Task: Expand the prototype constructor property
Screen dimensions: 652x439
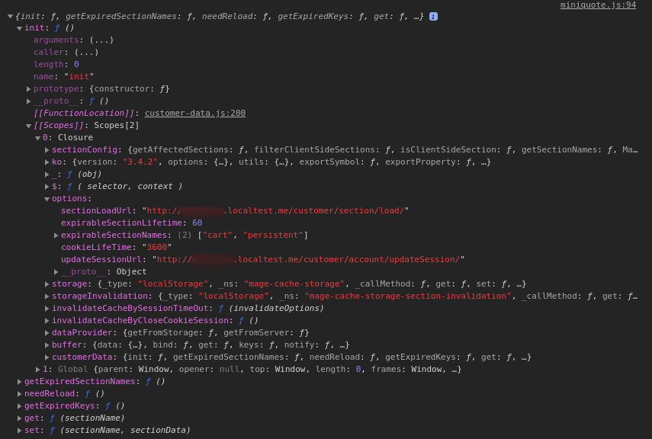Action: [x=29, y=88]
